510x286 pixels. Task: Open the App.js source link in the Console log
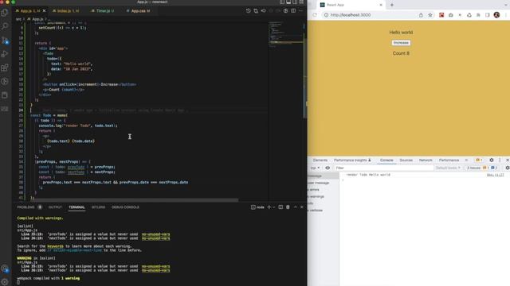(496, 175)
